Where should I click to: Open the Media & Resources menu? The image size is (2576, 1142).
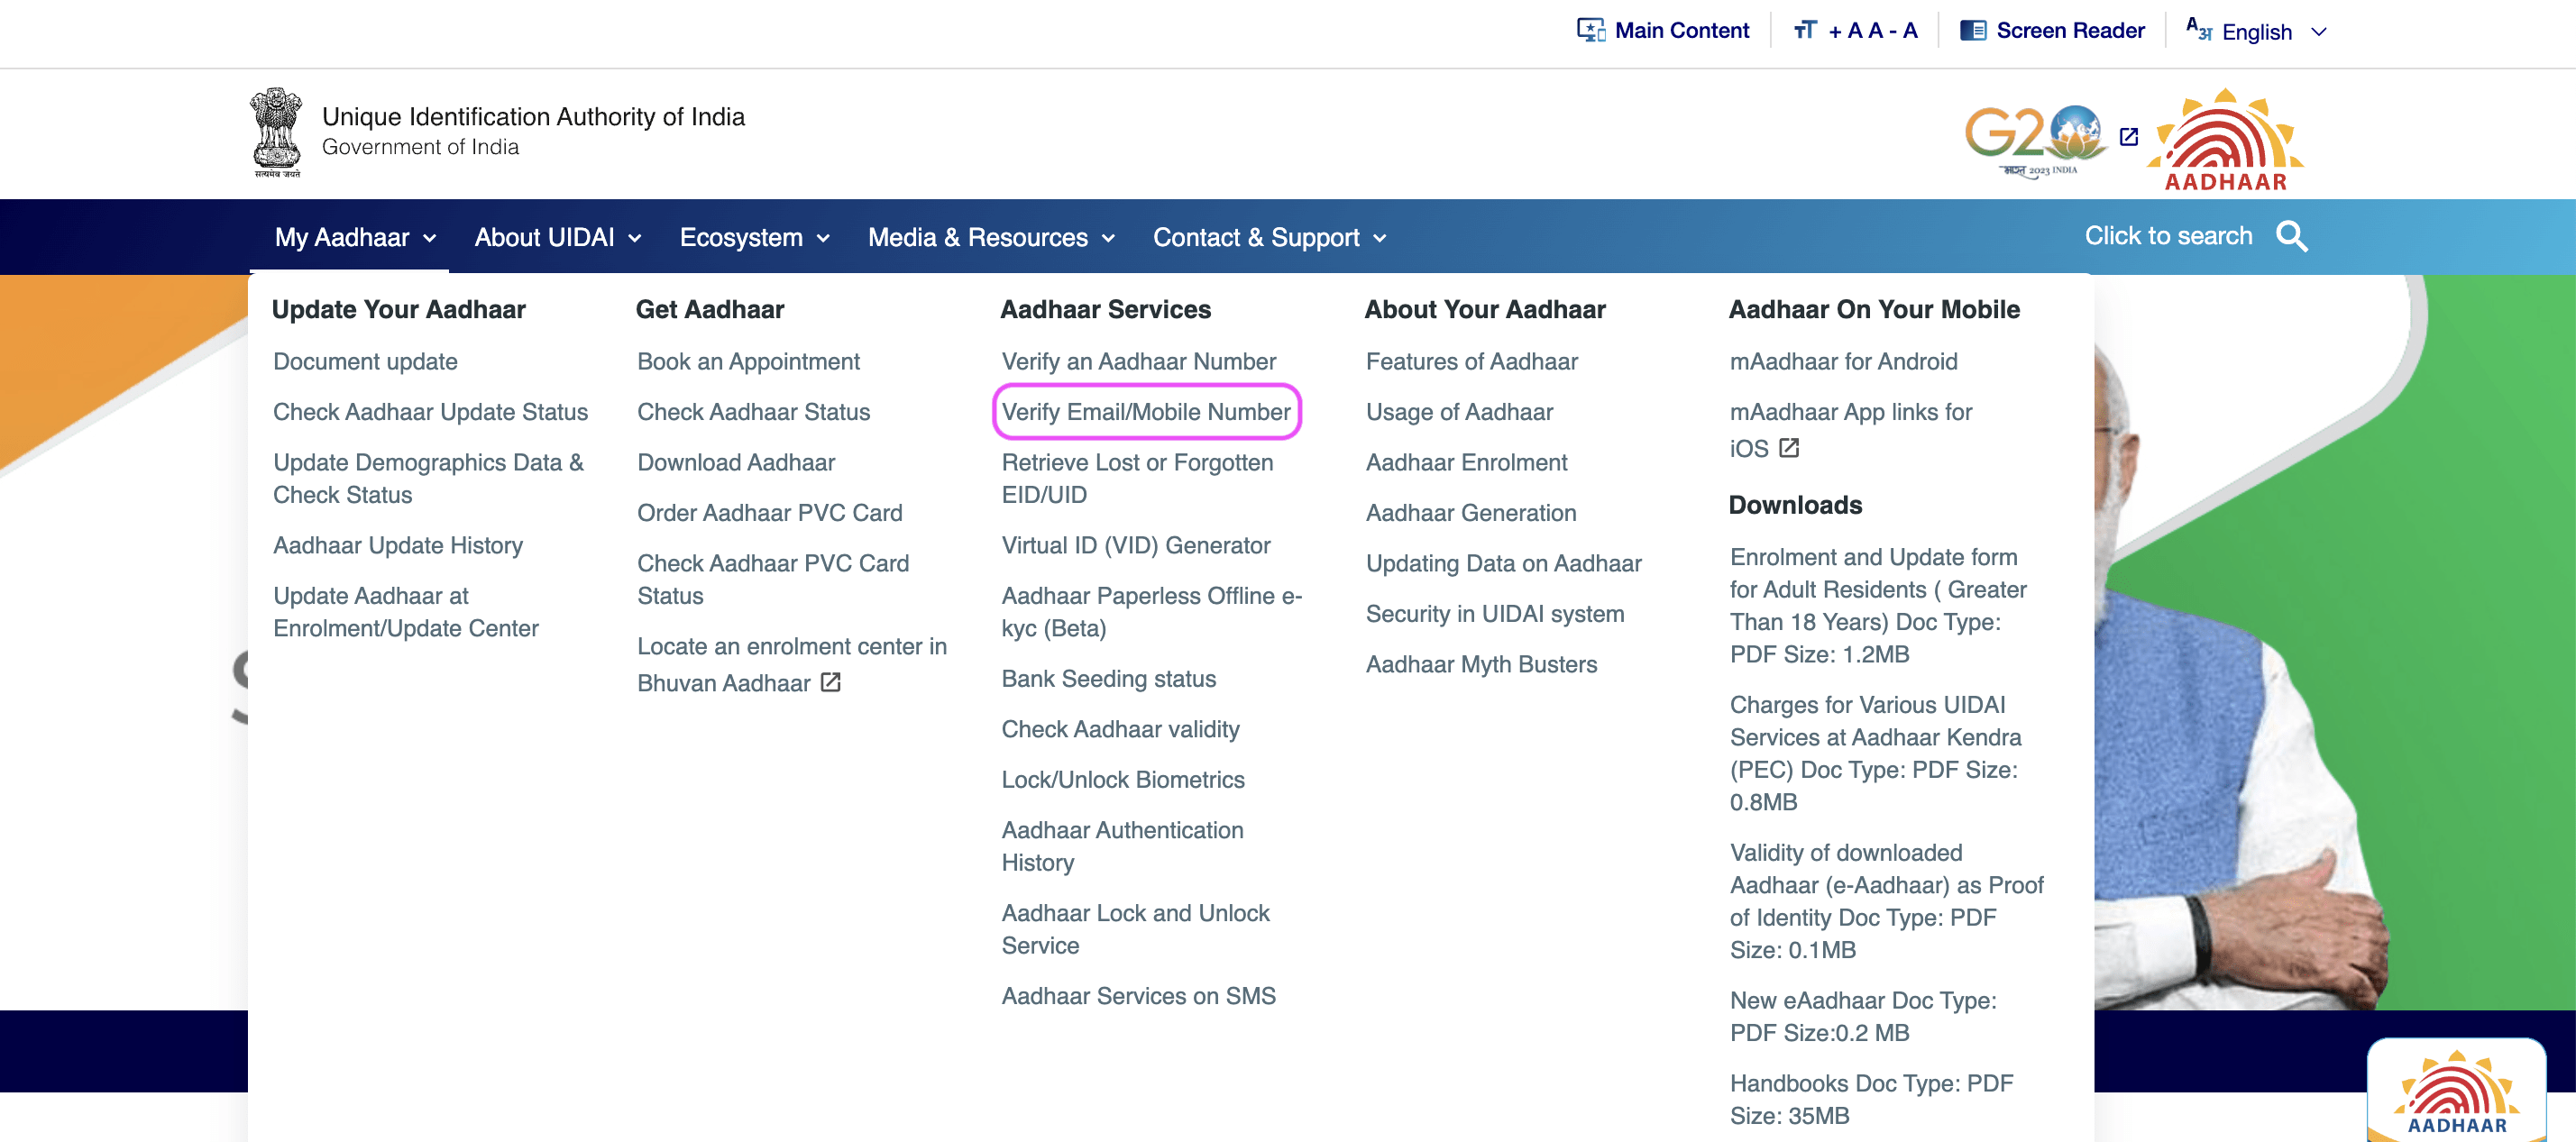pyautogui.click(x=978, y=237)
